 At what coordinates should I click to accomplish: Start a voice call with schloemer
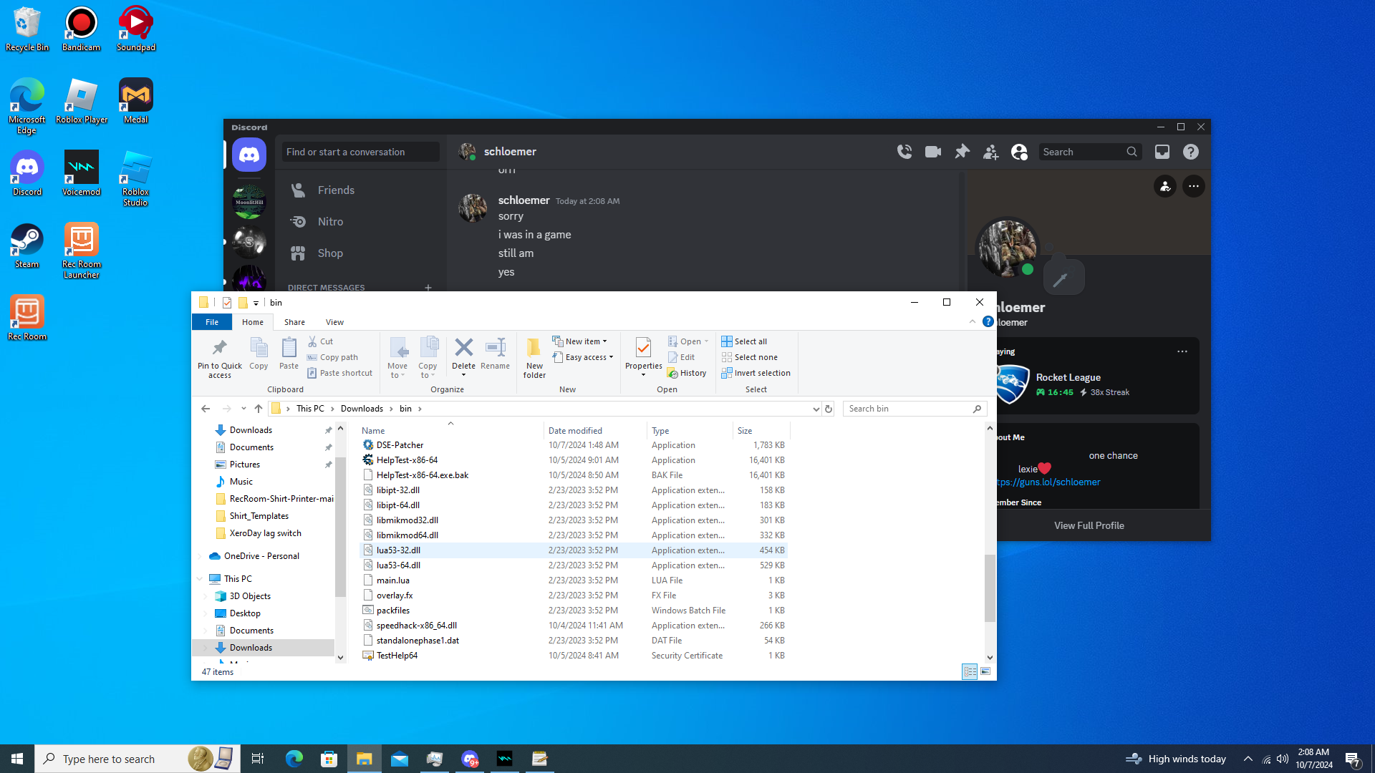(x=904, y=152)
